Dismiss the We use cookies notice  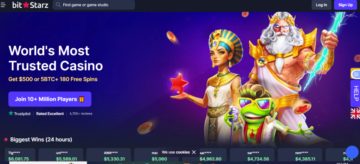click(x=194, y=152)
